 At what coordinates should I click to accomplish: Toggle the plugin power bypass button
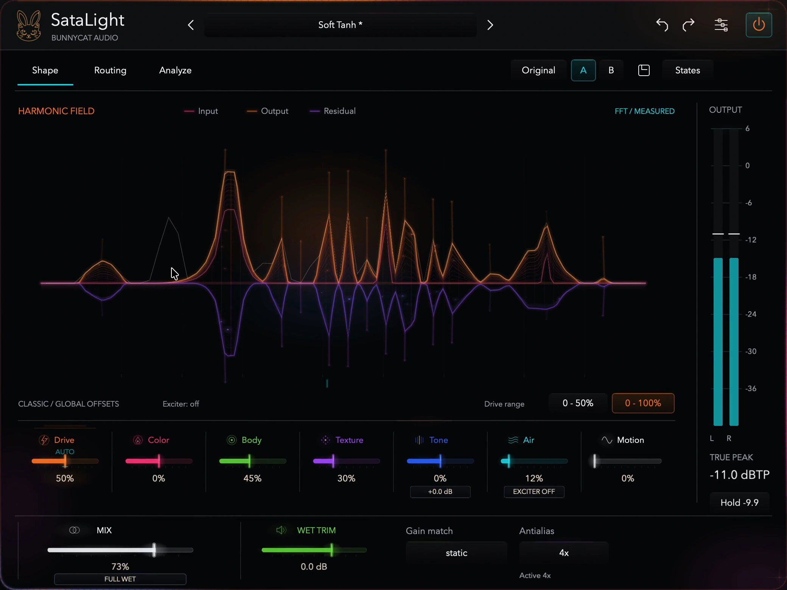tap(759, 25)
